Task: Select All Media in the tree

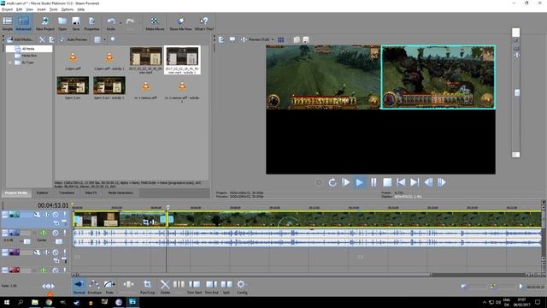Action: click(28, 49)
